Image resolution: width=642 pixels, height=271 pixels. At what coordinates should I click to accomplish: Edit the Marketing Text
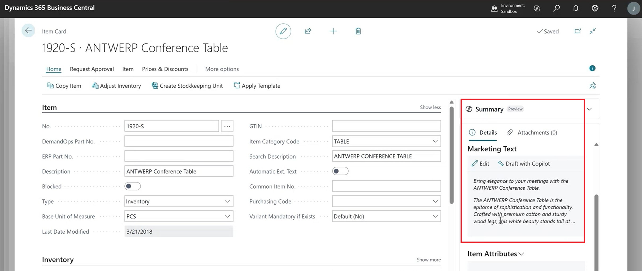tap(480, 164)
